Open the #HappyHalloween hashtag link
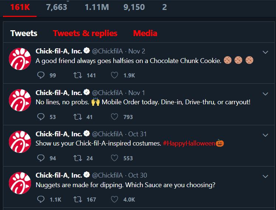The width and height of the screenshot is (276, 210). (189, 143)
